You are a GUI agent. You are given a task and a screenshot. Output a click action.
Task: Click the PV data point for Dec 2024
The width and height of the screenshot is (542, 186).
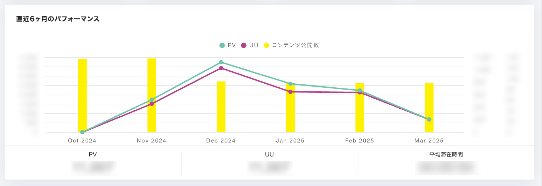[x=221, y=62]
